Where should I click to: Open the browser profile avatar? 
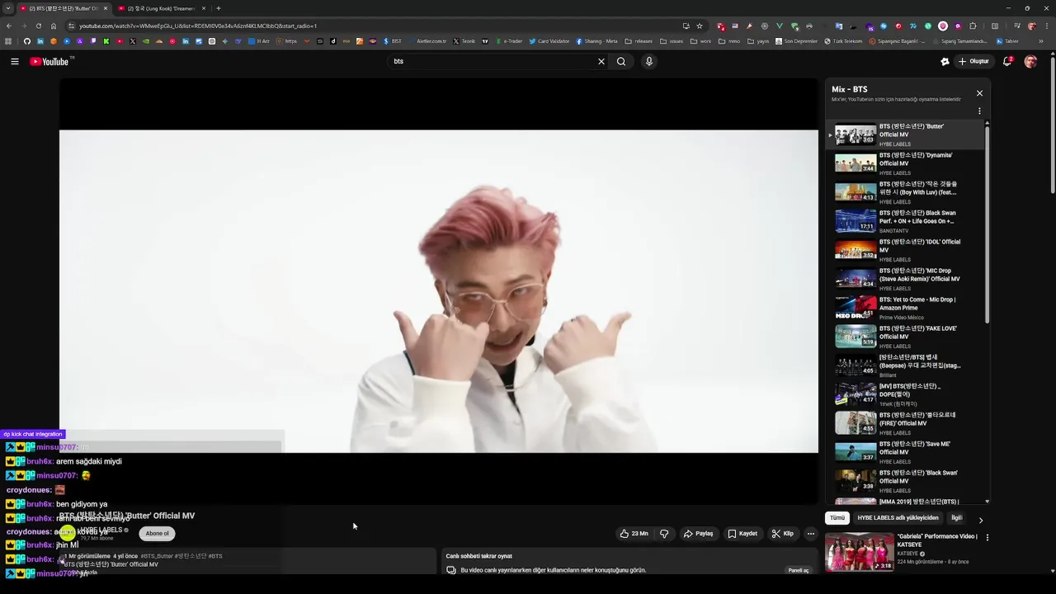click(x=1031, y=26)
